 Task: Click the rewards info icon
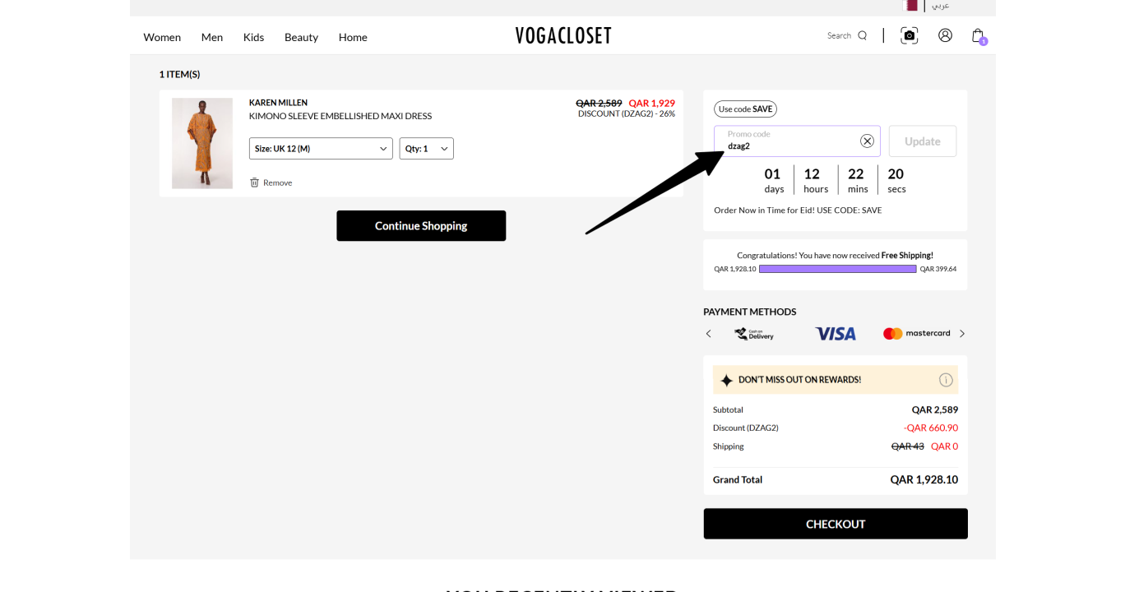946,380
